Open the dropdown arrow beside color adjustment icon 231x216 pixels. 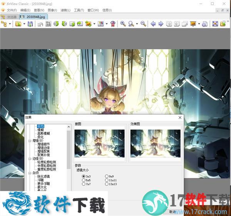[x=107, y=24]
